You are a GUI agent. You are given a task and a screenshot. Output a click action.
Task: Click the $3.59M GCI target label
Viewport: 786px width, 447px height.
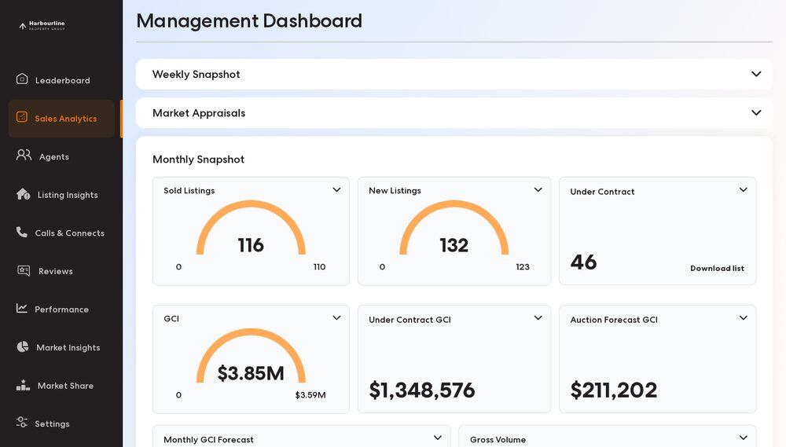click(310, 395)
